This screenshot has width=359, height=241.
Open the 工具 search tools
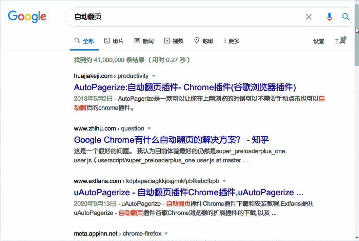340,41
